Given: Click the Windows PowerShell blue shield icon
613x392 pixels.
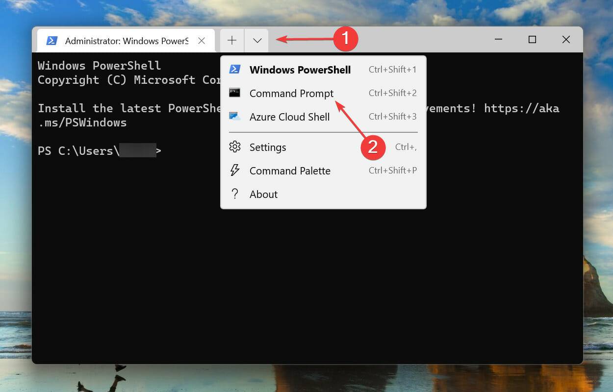Looking at the screenshot, I should pyautogui.click(x=235, y=70).
